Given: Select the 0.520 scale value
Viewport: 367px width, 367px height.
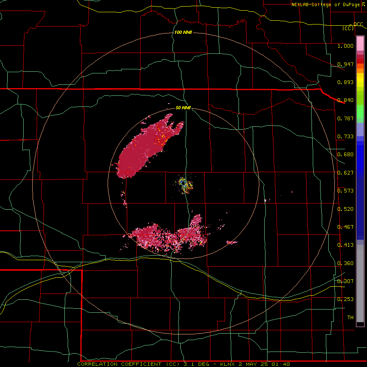Looking at the screenshot, I should (x=345, y=209).
